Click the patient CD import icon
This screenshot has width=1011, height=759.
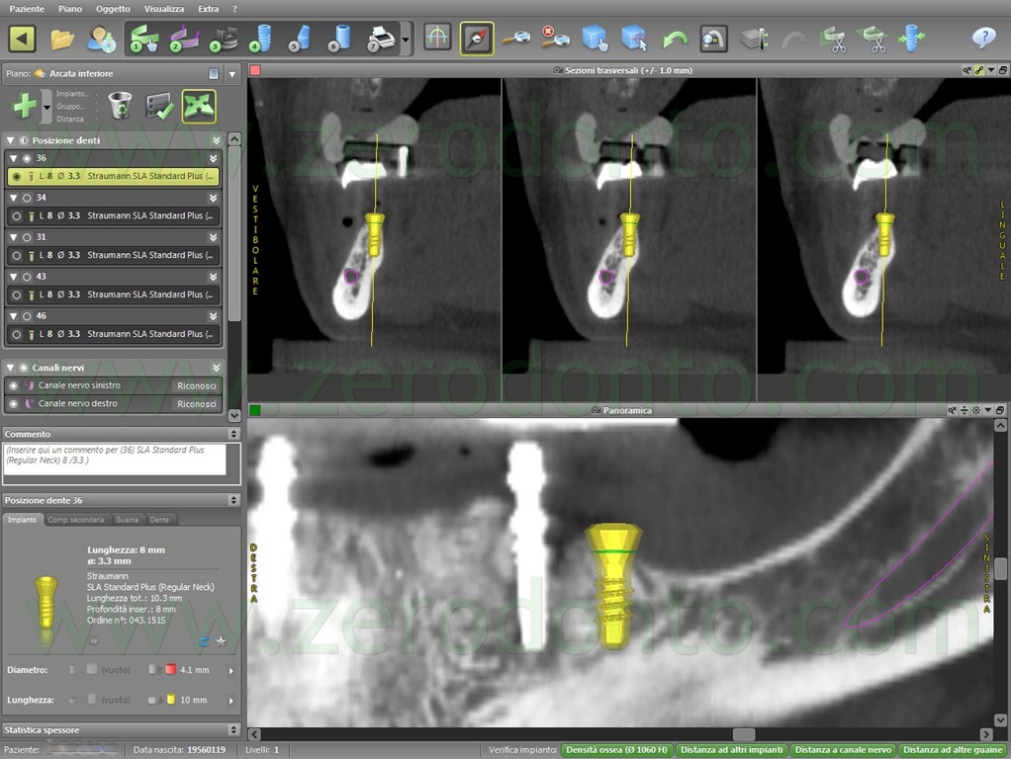[x=102, y=39]
